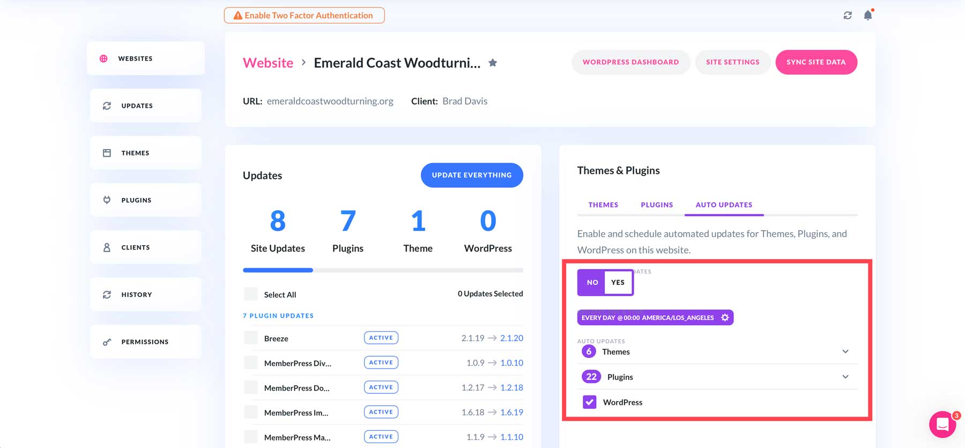Click the Clients person icon

point(107,247)
